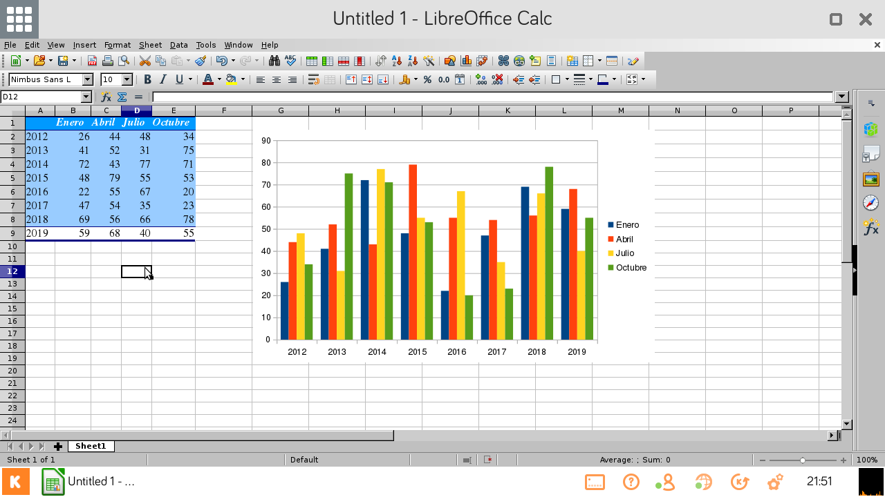The width and height of the screenshot is (885, 497).
Task: Click Sort Ascending icon
Action: pyautogui.click(x=397, y=61)
